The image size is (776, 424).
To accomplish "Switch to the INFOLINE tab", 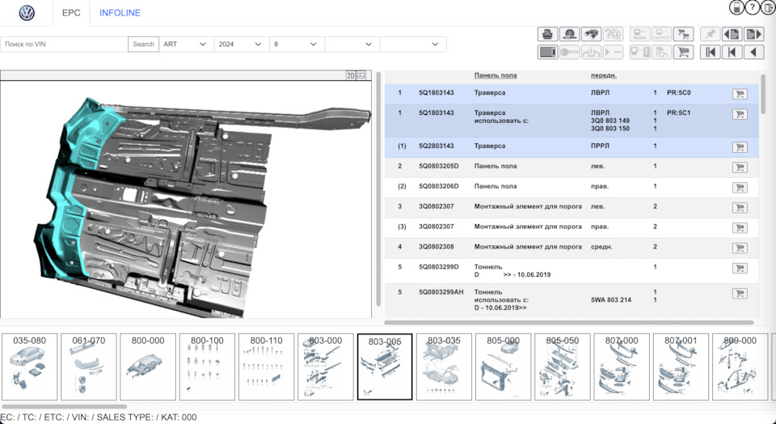I will (120, 13).
